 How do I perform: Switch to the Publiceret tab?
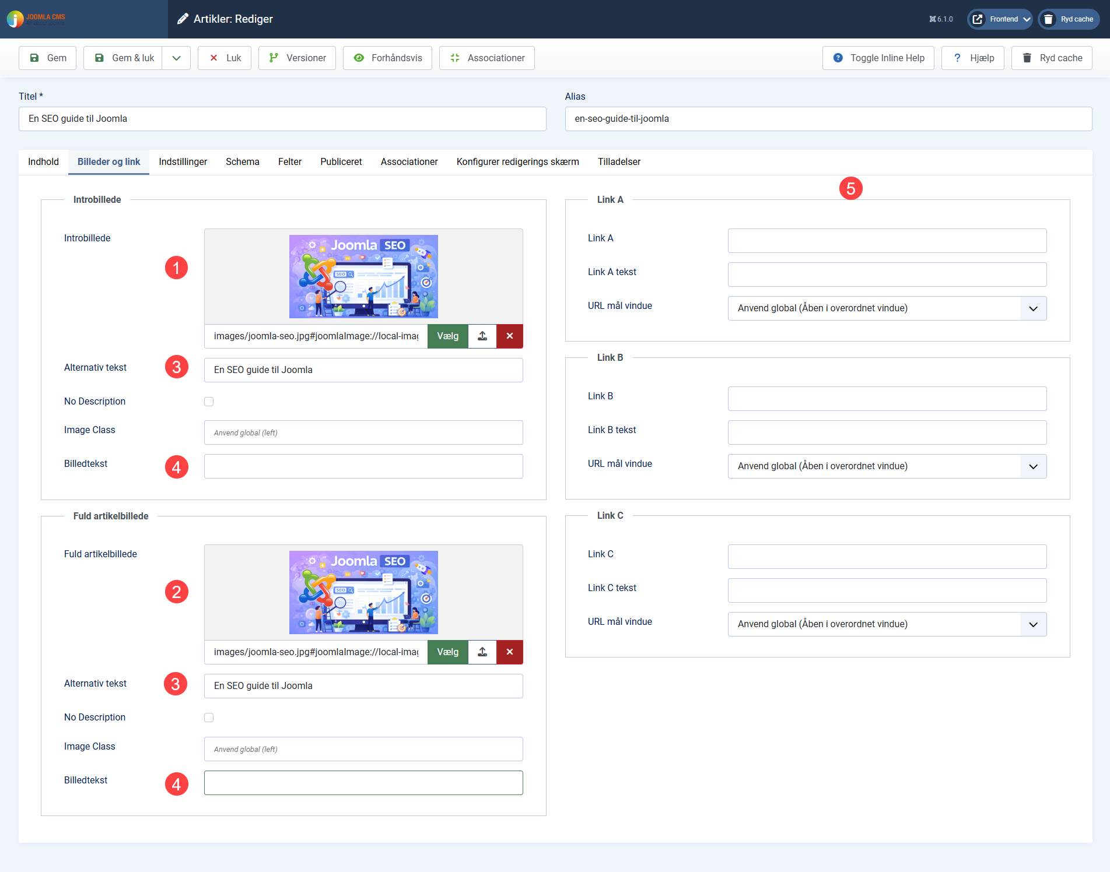(x=341, y=162)
